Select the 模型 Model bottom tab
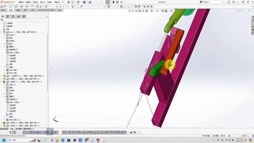 (x=12, y=129)
